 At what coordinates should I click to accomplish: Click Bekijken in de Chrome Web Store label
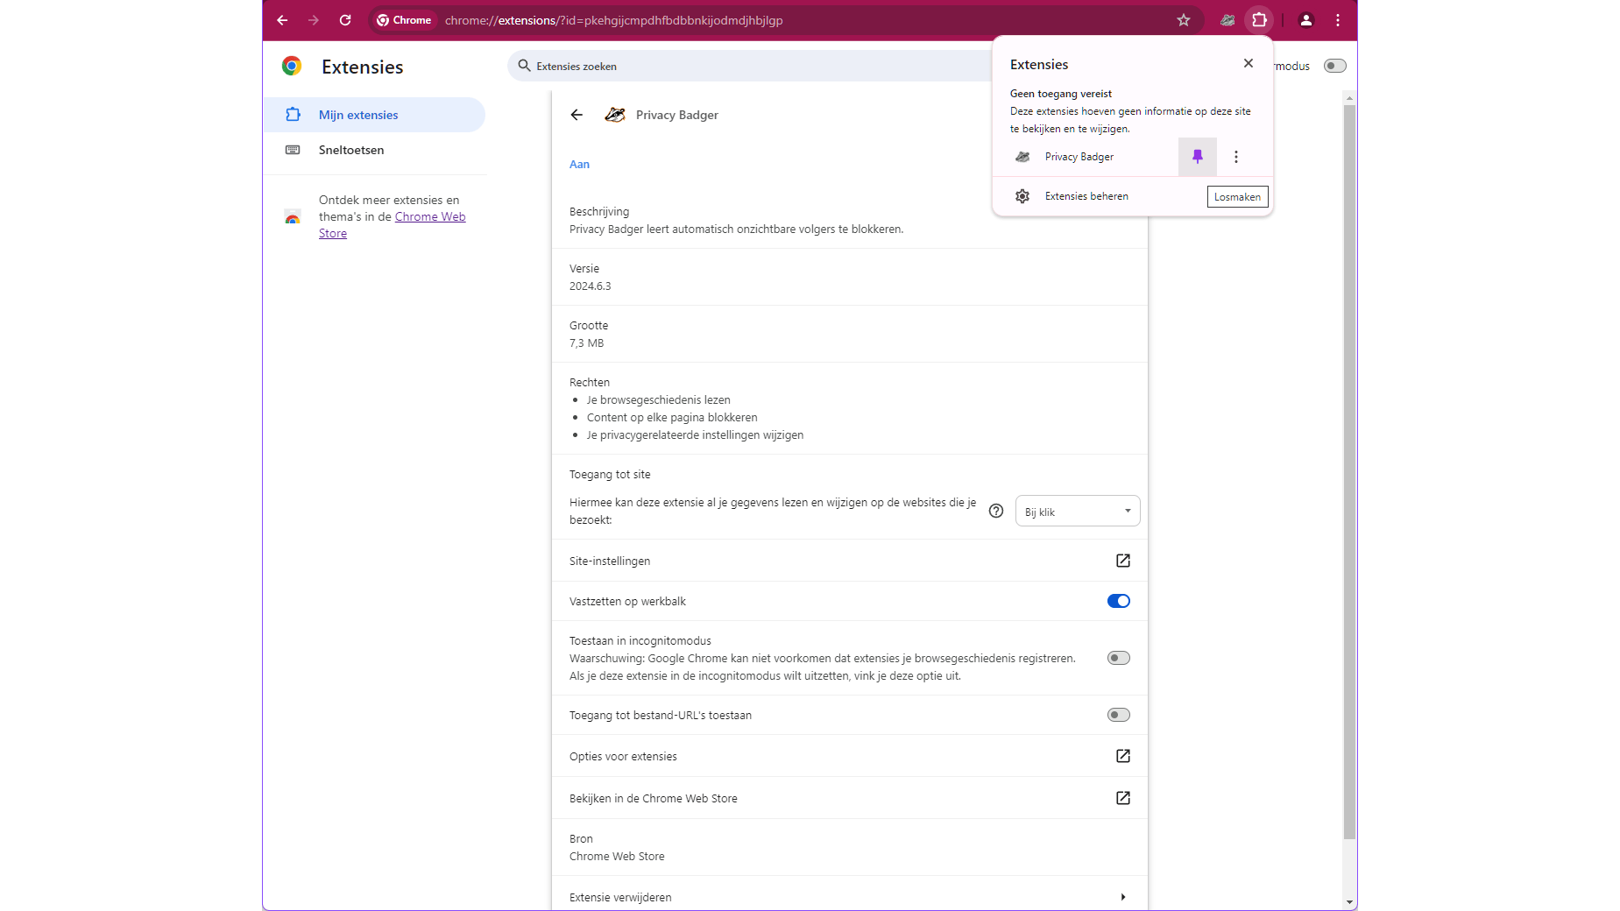pyautogui.click(x=654, y=799)
